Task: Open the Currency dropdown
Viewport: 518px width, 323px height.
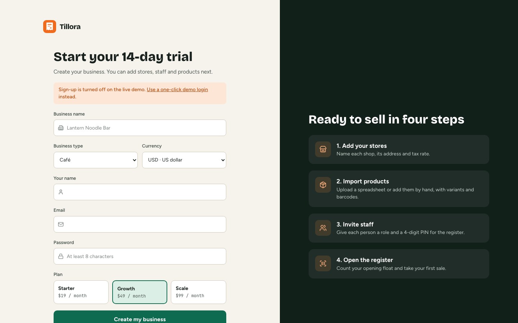Action: click(x=184, y=160)
